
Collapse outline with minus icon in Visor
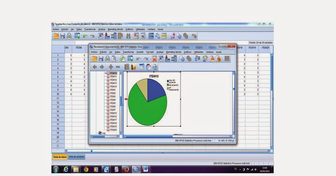tap(118, 67)
